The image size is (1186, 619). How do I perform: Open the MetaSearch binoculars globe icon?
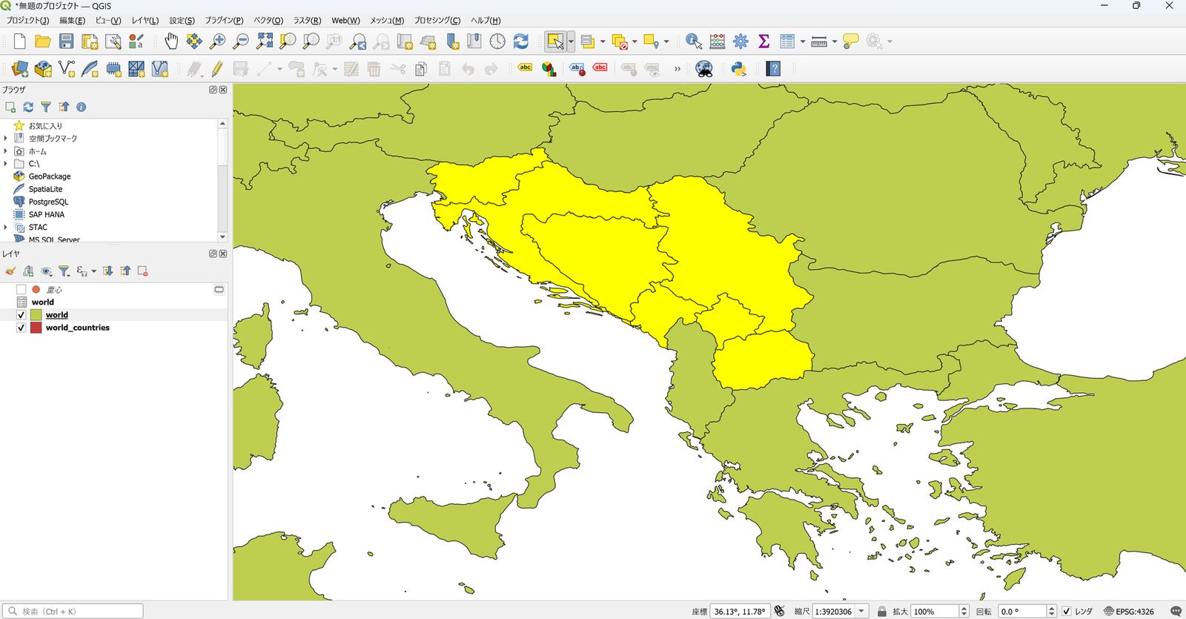coord(704,69)
